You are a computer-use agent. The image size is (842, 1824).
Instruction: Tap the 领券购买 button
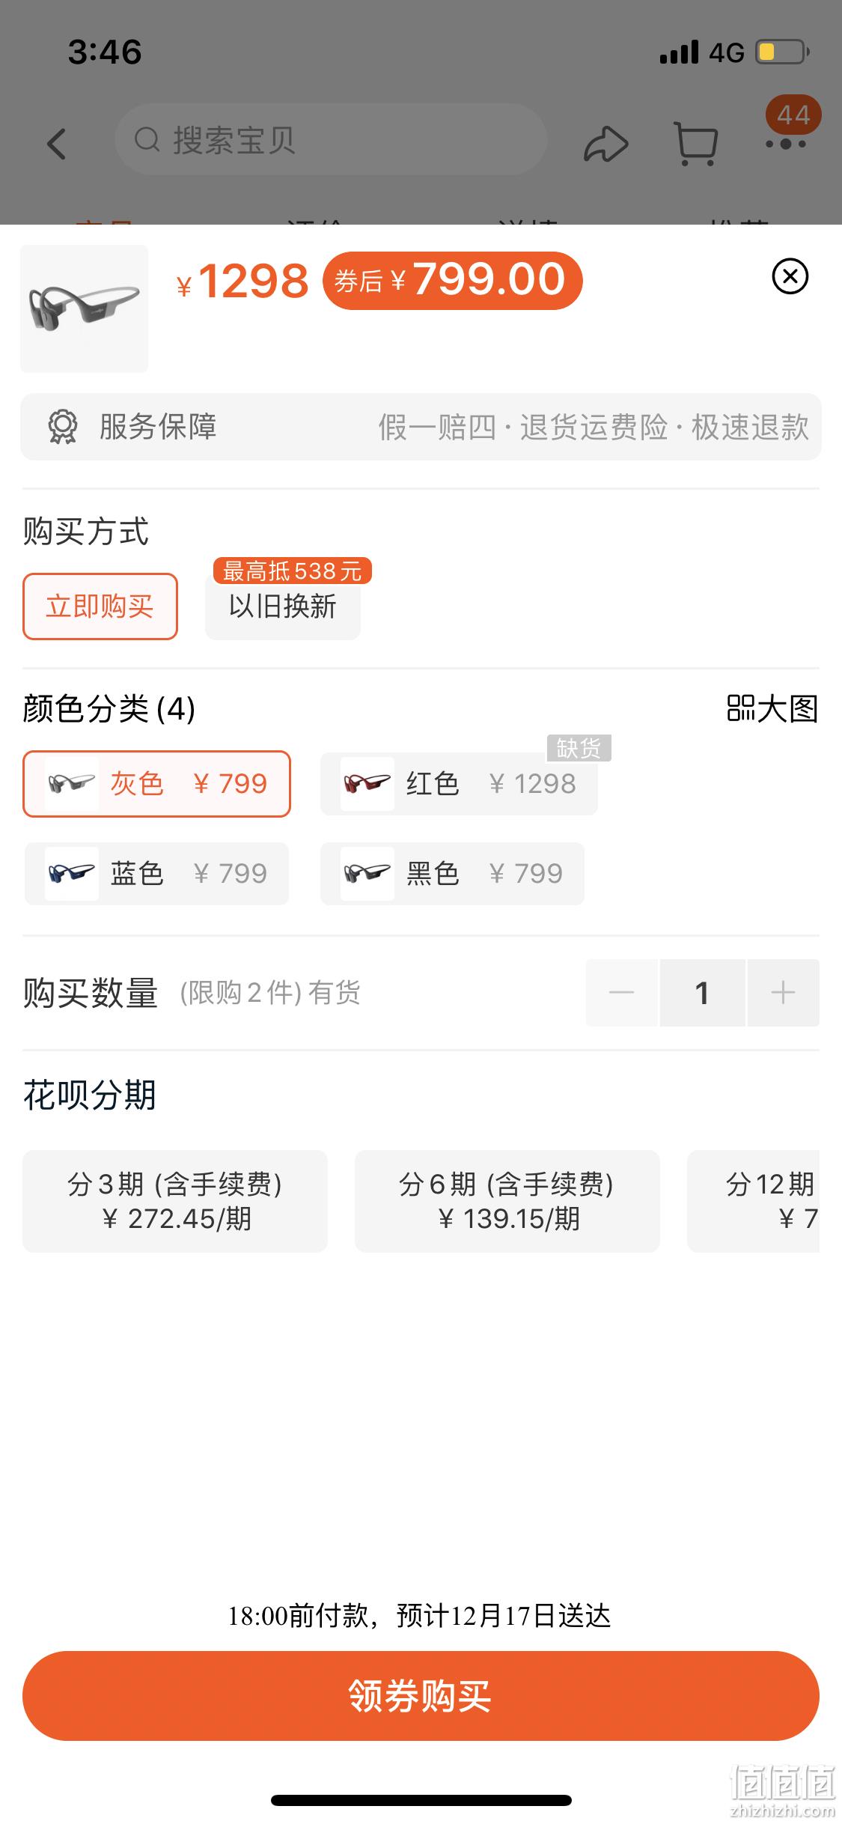[421, 1696]
